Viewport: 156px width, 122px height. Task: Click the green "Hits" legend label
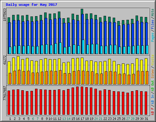pyautogui.click(x=153, y=13)
